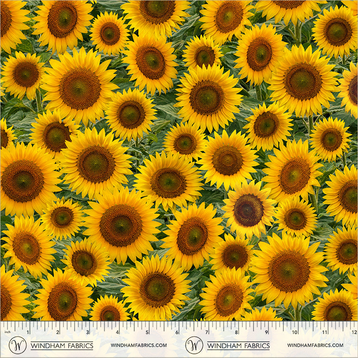358x358 pixels.
Task: Click the 11 inch ruler mark
Action: [324, 332]
